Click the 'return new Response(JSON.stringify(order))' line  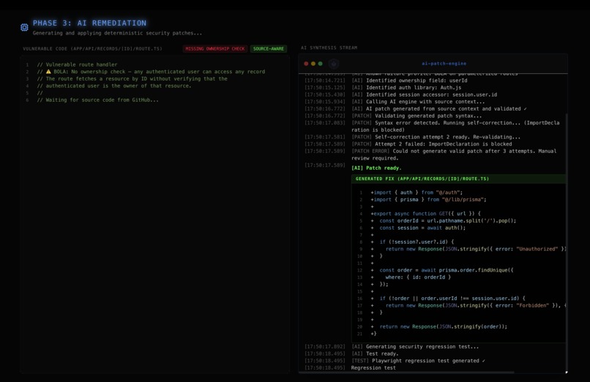click(x=439, y=326)
